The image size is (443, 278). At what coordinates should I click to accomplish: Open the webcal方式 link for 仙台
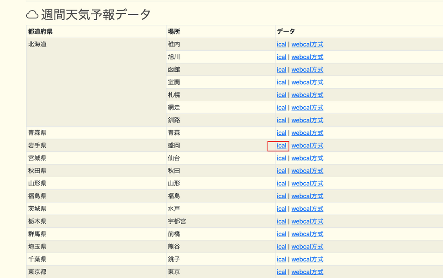(x=307, y=158)
